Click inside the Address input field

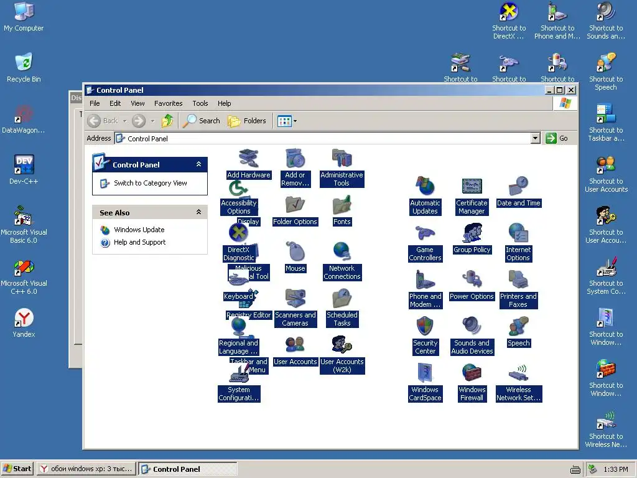pyautogui.click(x=323, y=138)
